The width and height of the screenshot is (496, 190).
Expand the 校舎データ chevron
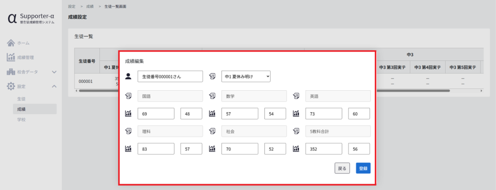pyautogui.click(x=54, y=72)
